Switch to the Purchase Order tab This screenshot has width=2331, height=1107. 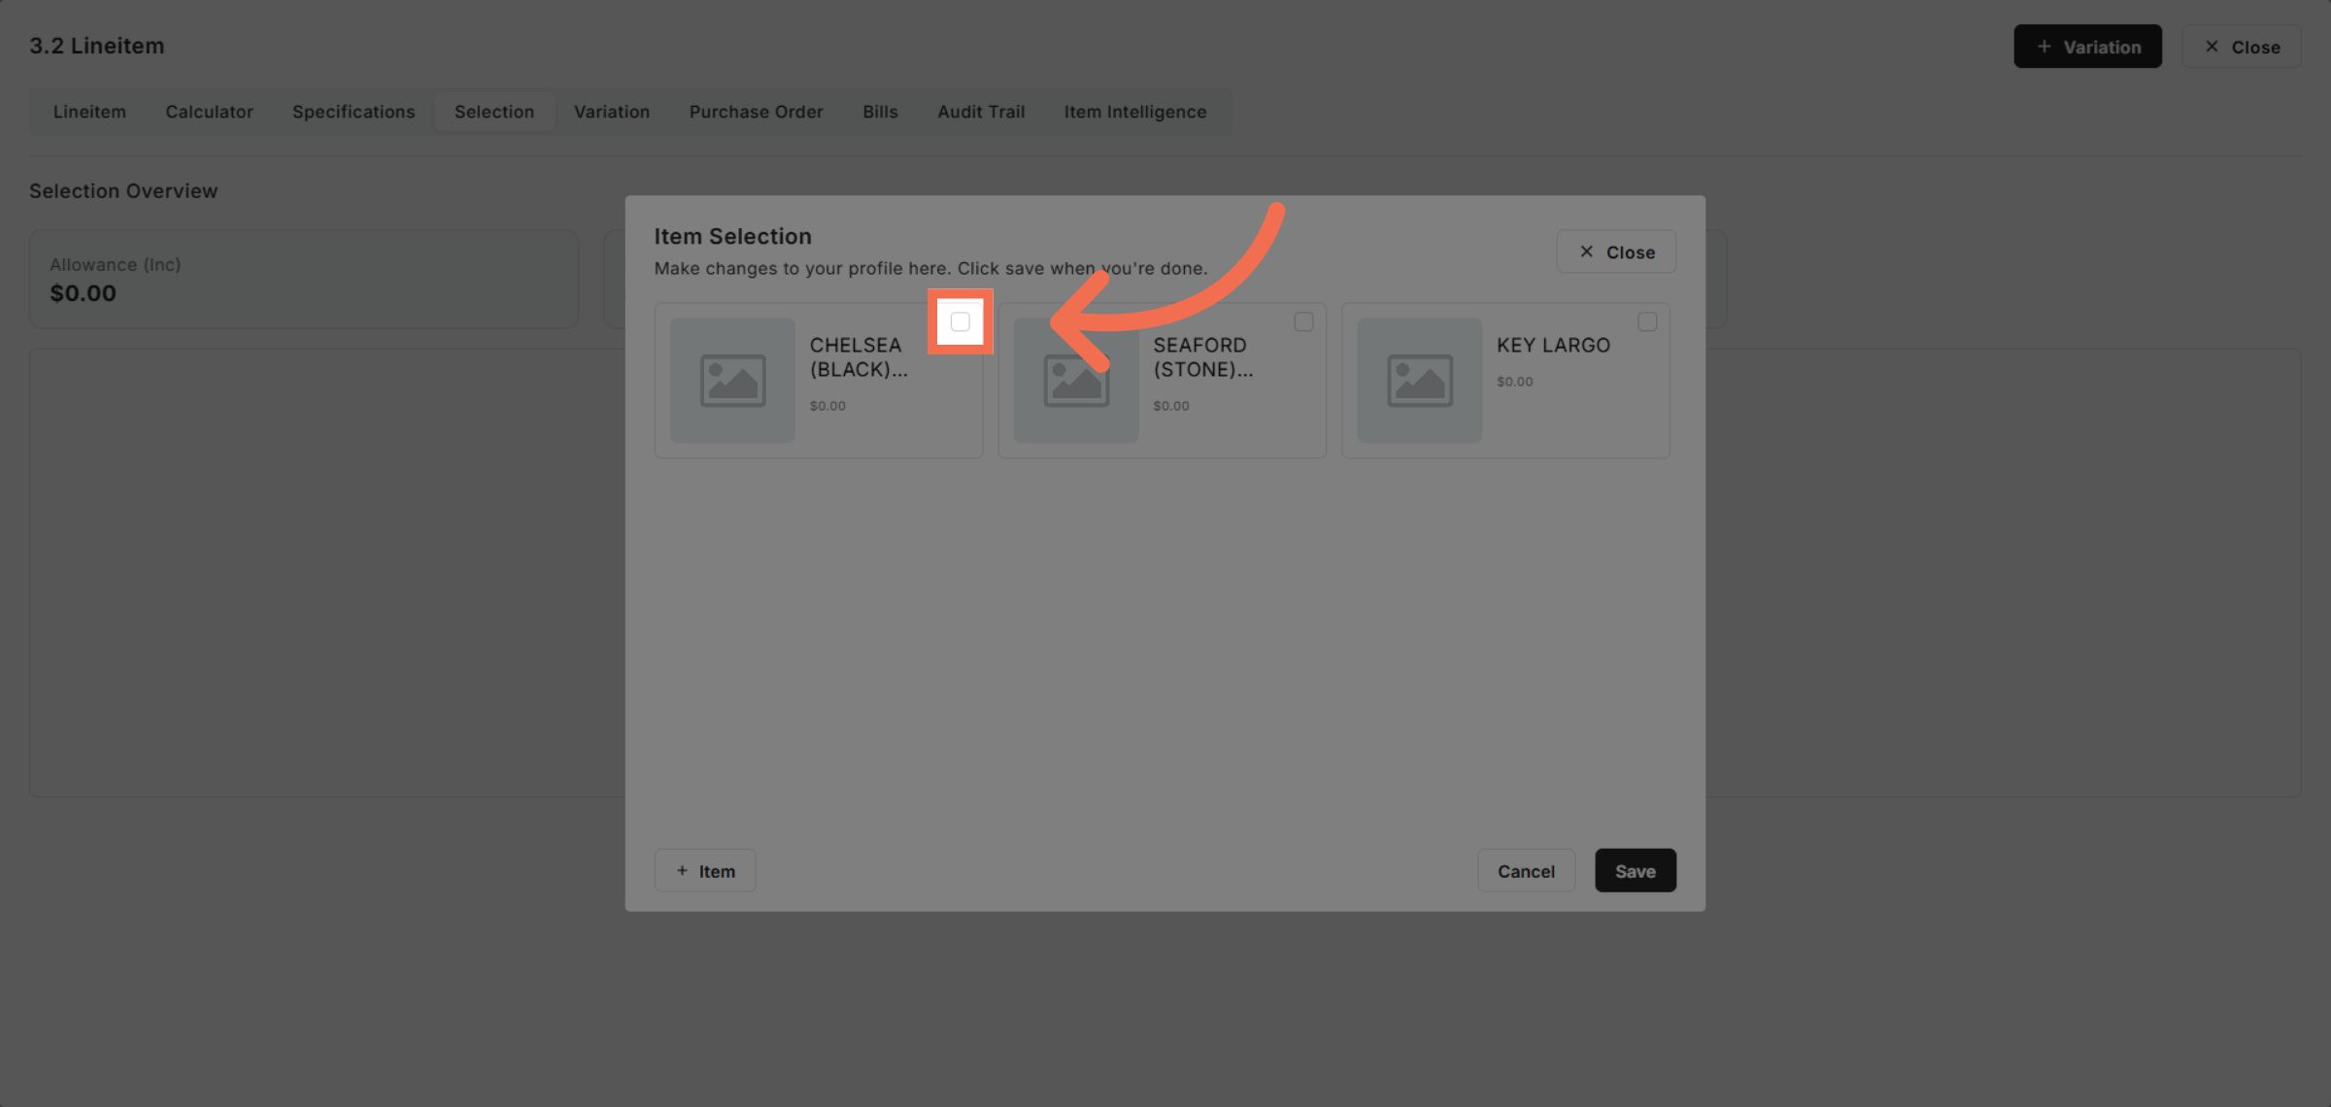point(756,112)
